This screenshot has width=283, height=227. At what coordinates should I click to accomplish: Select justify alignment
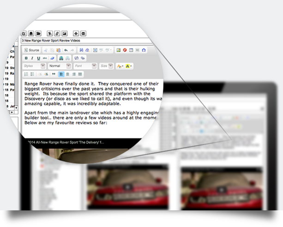[80, 74]
